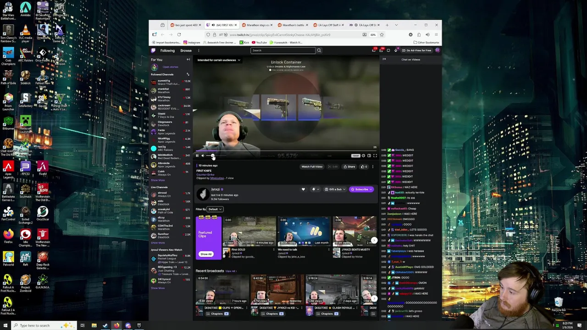Screen dimensions: 587x330
Task: Open the Recycle Bin desktop icon
Action: pyautogui.click(x=558, y=304)
